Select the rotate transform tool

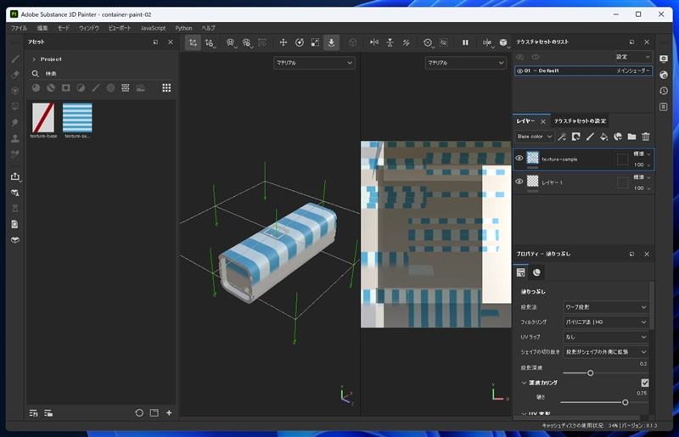tap(300, 42)
